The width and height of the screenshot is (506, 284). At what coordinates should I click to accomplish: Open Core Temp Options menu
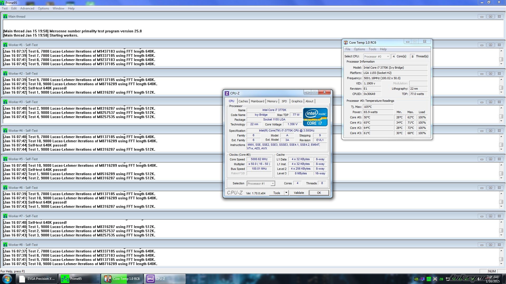pos(359,49)
